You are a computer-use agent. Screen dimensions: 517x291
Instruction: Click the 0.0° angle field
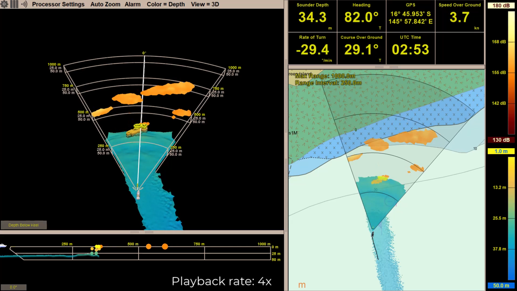(x=13, y=287)
